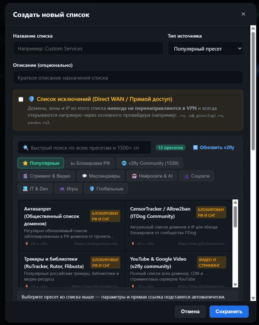The width and height of the screenshot is (259, 325).
Task: Filter presets by Стриминг & Видео
Action: tap(47, 176)
